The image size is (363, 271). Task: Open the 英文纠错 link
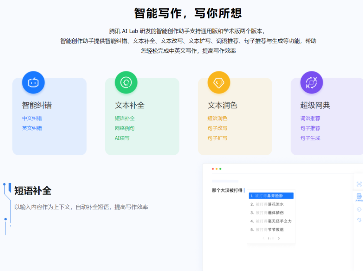tap(32, 128)
